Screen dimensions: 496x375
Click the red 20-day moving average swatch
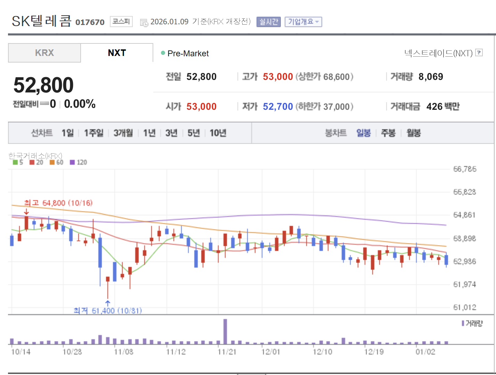[32, 162]
